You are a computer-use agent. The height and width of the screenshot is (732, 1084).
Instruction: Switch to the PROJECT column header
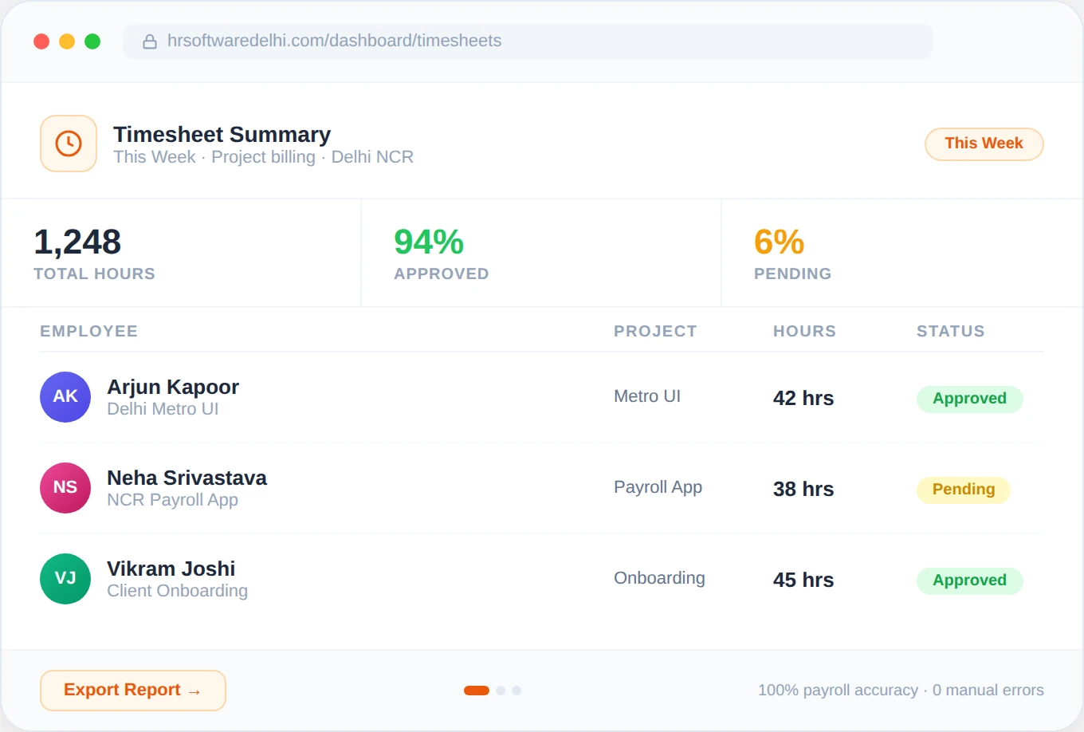(x=655, y=330)
